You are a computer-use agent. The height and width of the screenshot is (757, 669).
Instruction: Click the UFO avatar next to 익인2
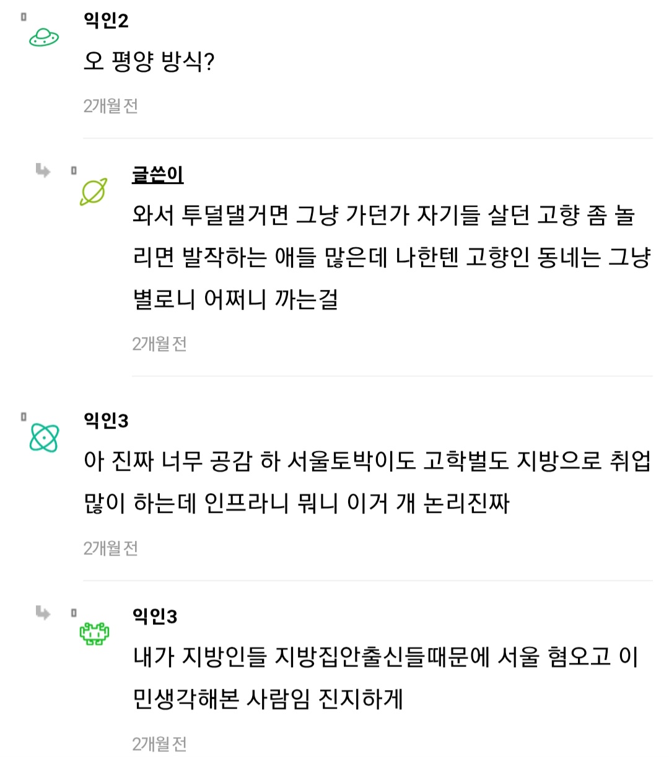(x=44, y=38)
